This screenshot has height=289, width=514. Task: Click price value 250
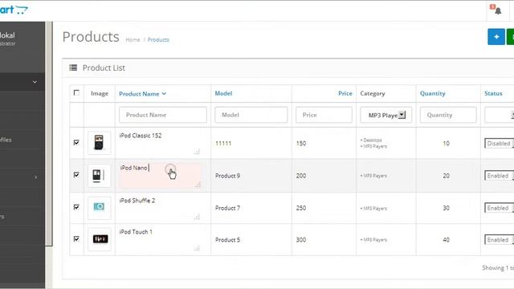[301, 208]
